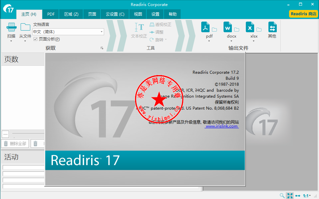Expand the dropdown arrow under 扫描

[x=11, y=41]
